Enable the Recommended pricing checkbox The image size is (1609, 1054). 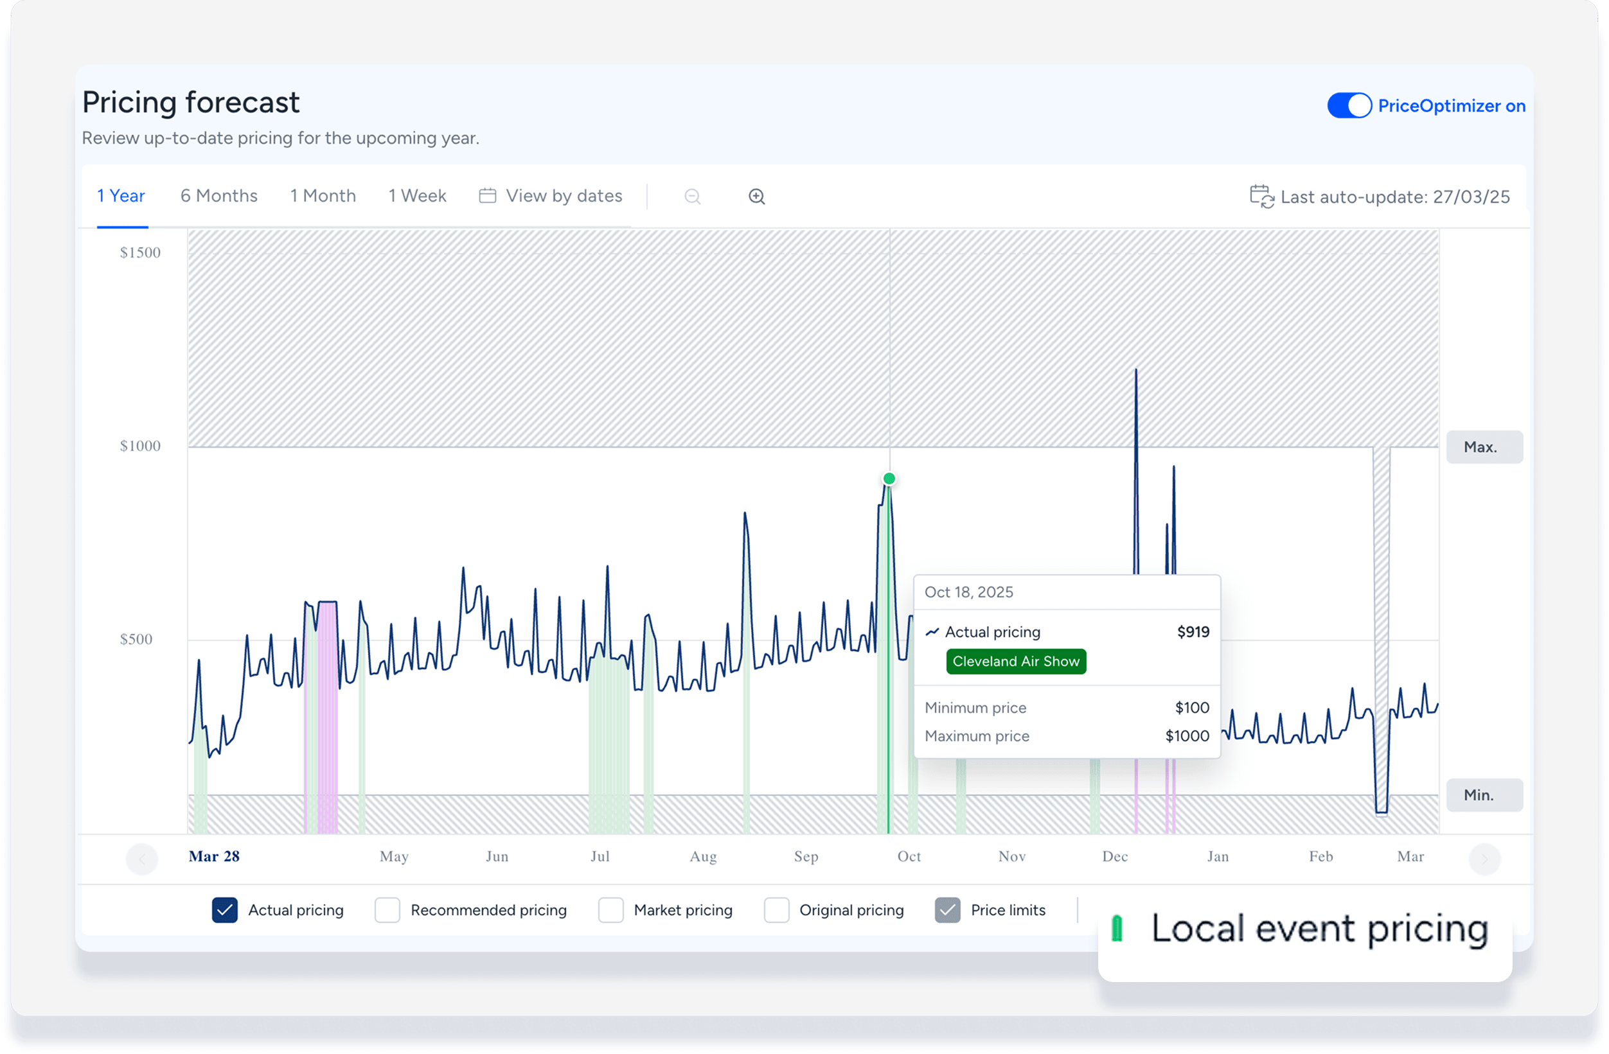[x=387, y=910]
